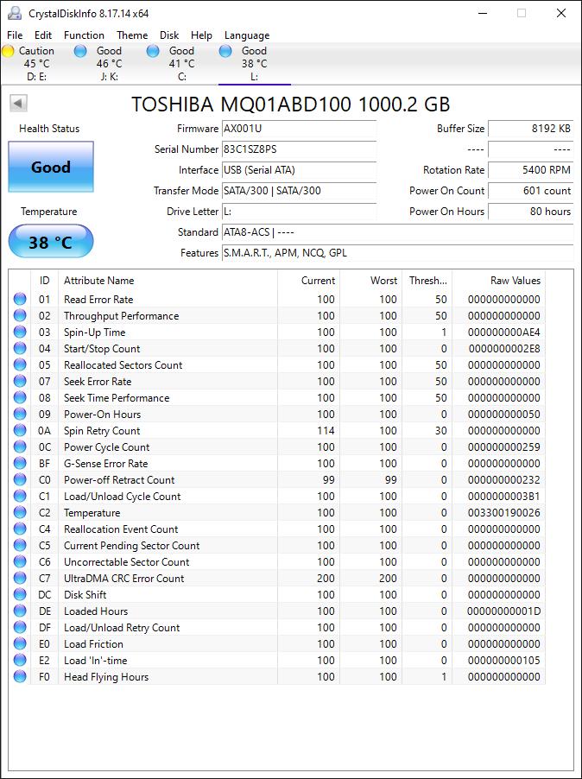This screenshot has height=779, width=582.
Task: Open the File menu
Action: (x=15, y=35)
